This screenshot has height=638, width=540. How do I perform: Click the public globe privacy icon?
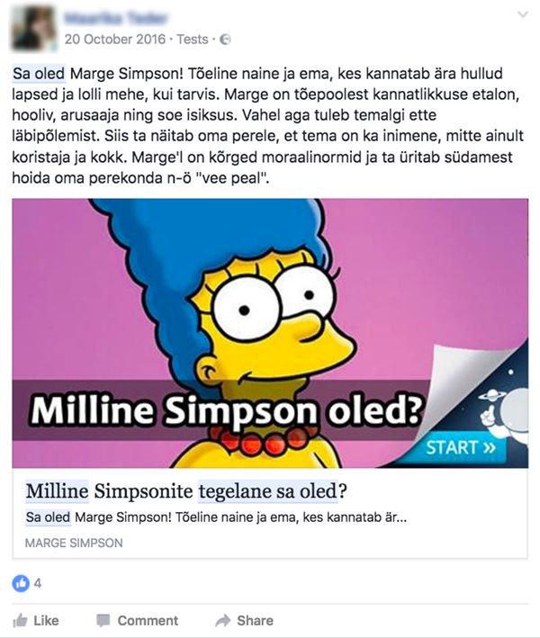(x=225, y=40)
